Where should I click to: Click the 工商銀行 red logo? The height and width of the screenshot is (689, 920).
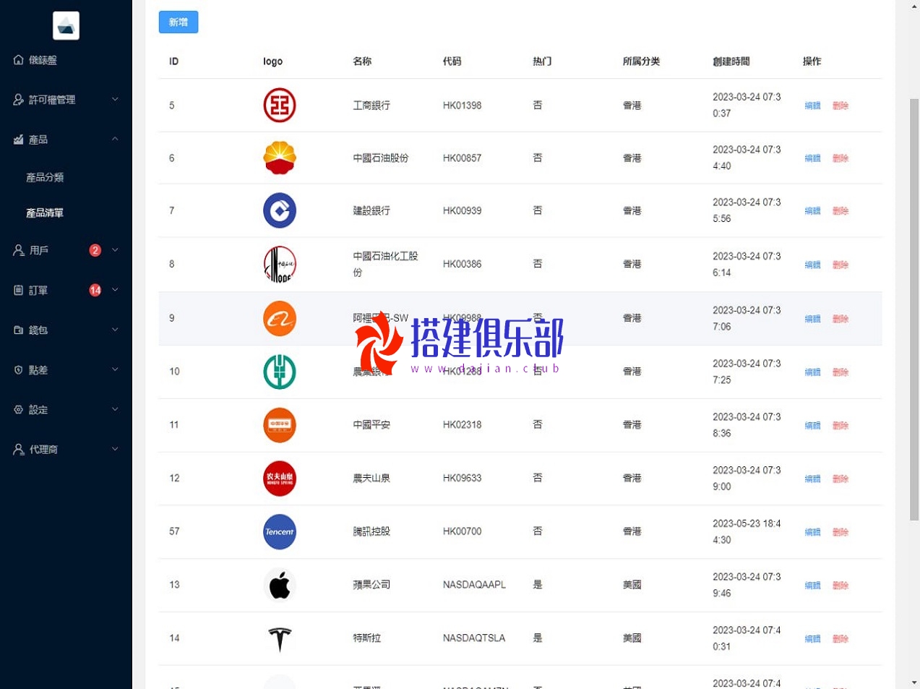tap(280, 106)
